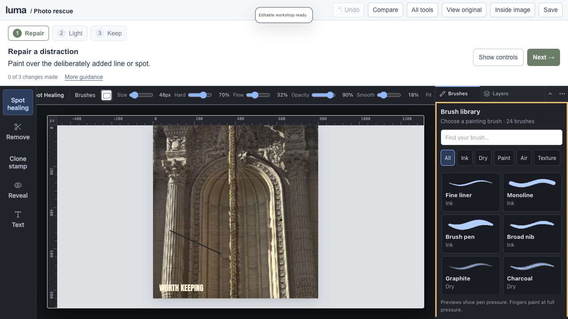This screenshot has width=568, height=319.
Task: Proceed with the Next button
Action: click(544, 57)
